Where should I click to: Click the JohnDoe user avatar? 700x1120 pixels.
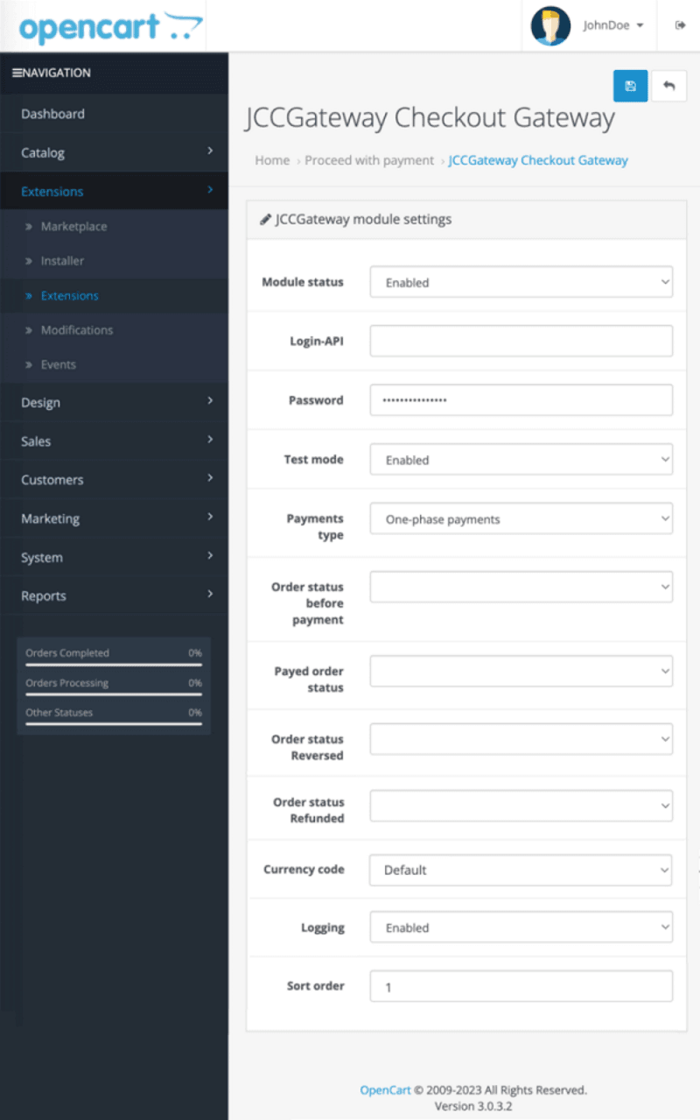[550, 25]
